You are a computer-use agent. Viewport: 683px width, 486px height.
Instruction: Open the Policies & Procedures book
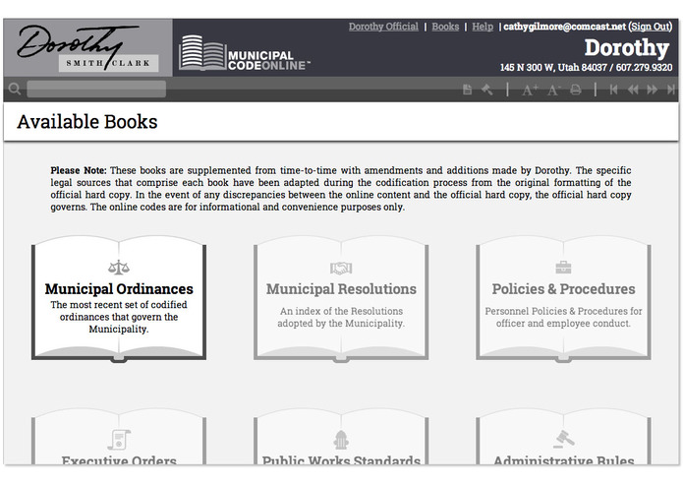point(563,298)
